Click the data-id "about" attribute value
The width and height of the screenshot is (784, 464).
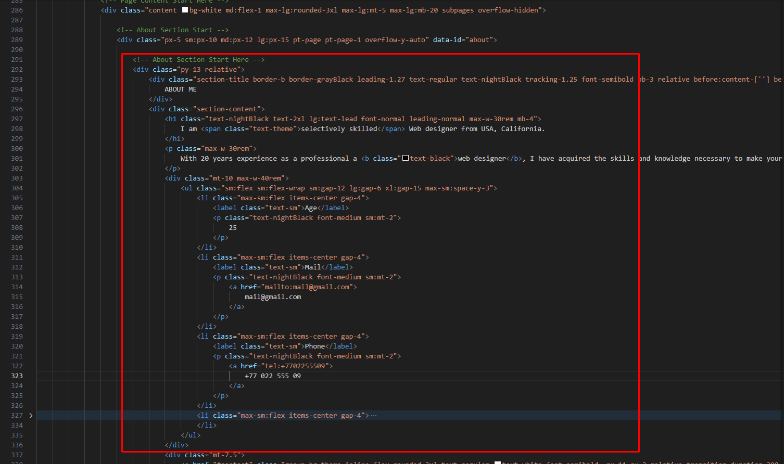click(479, 40)
